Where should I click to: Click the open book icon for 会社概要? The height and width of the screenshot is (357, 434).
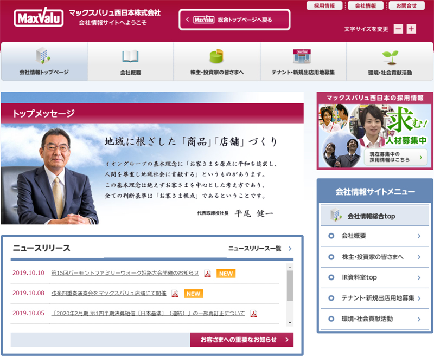click(130, 56)
